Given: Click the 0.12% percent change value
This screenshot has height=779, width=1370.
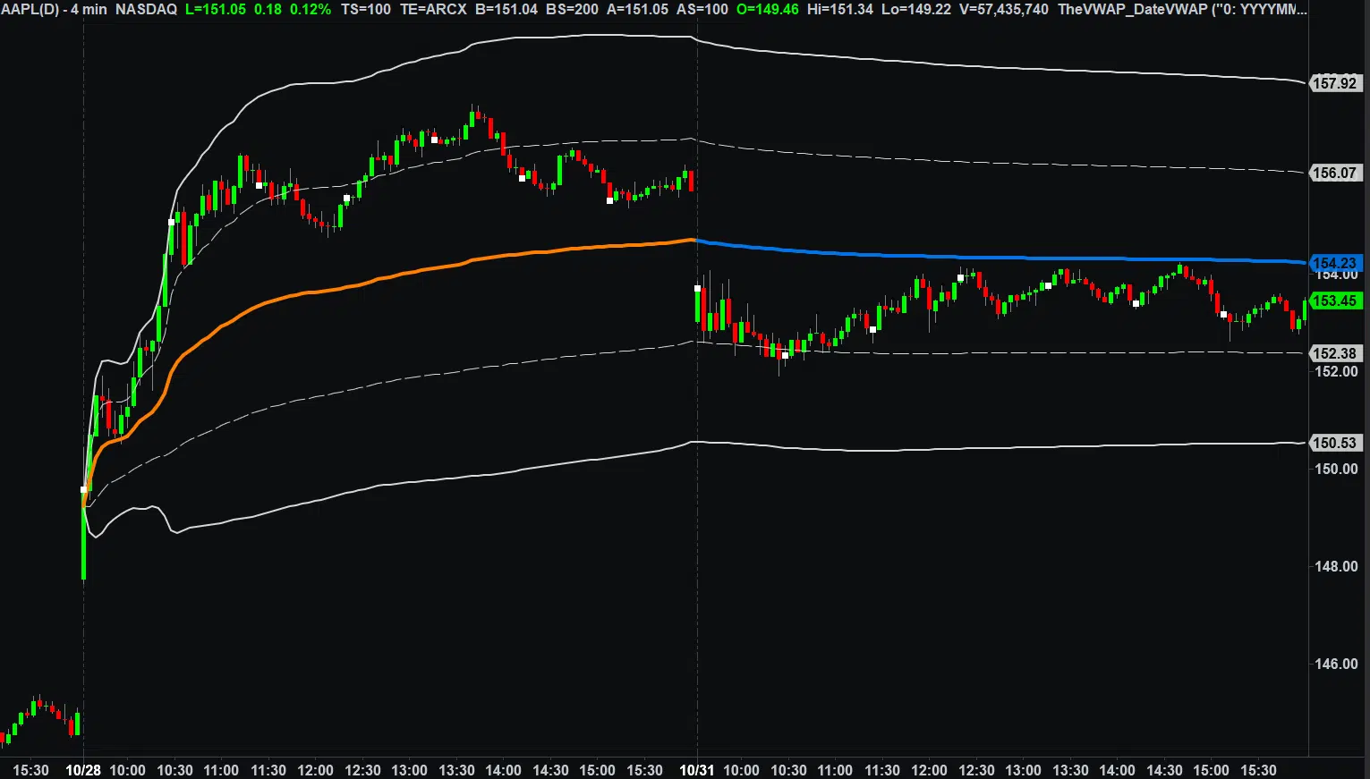Looking at the screenshot, I should pyautogui.click(x=310, y=9).
